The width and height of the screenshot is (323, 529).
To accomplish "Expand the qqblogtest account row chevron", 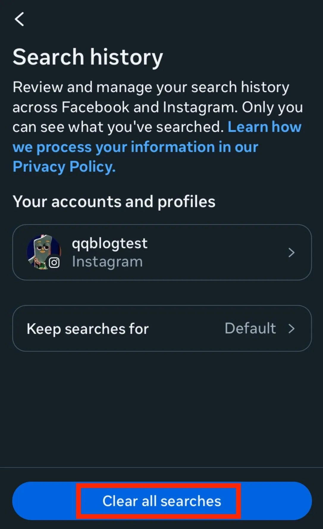I will pyautogui.click(x=291, y=253).
